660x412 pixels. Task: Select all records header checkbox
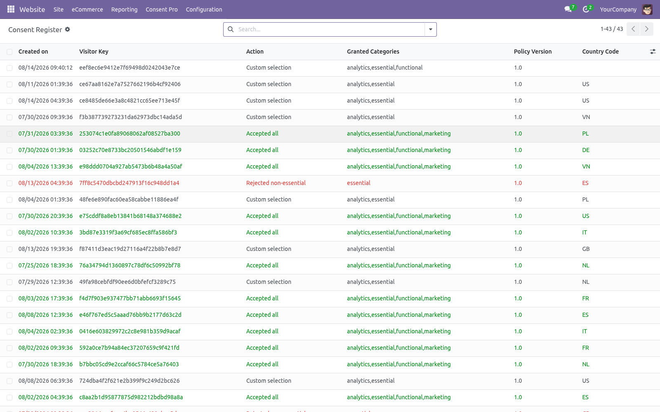click(x=9, y=51)
